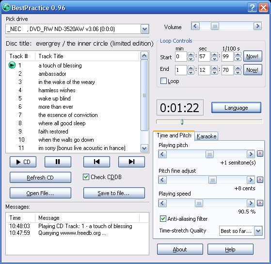Click green playing icon beside track 1
271x264 pixels.
(12, 65)
